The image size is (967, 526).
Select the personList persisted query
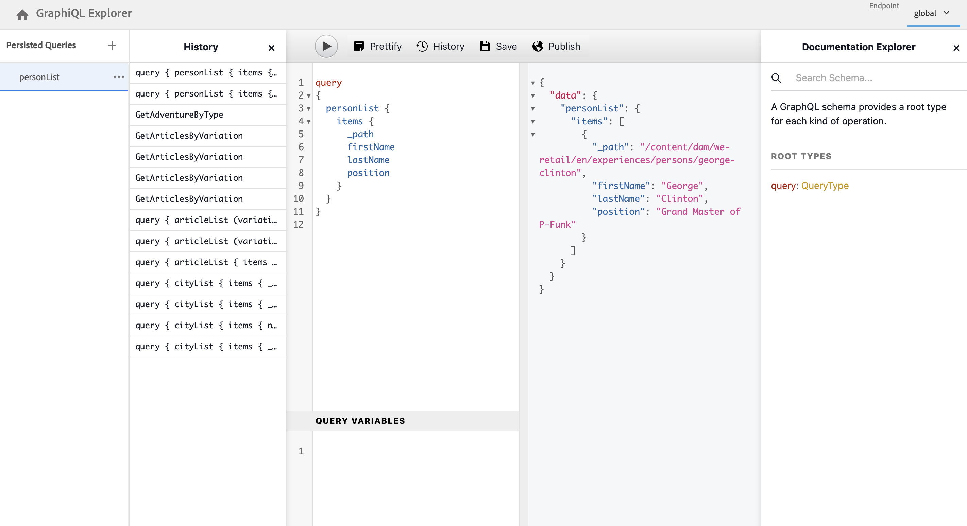[x=39, y=77]
